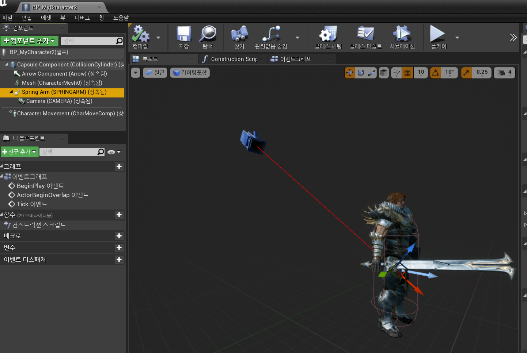Open the 파일 menu

click(7, 18)
